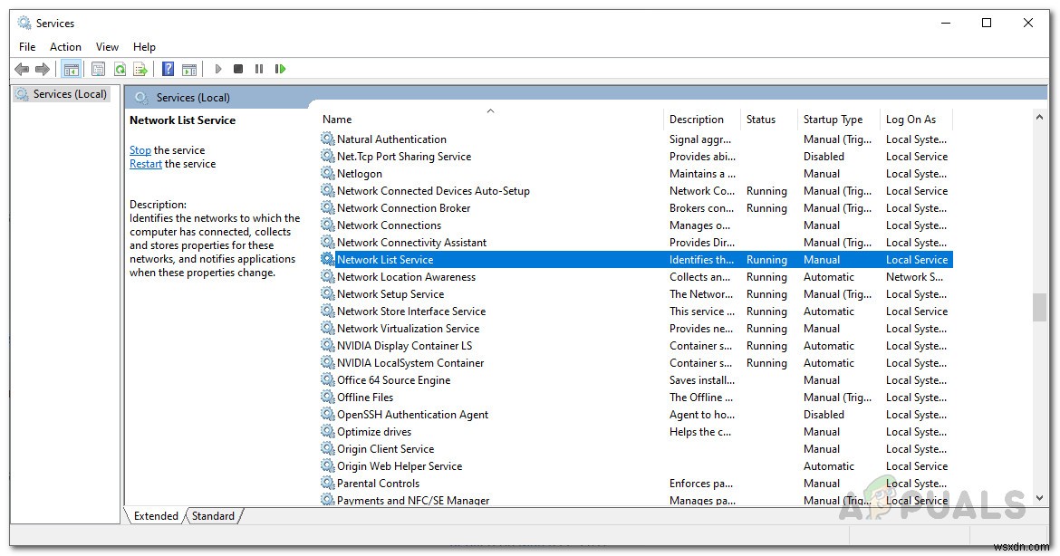Click the Restart Service toolbar icon
1060x556 pixels.
click(281, 68)
